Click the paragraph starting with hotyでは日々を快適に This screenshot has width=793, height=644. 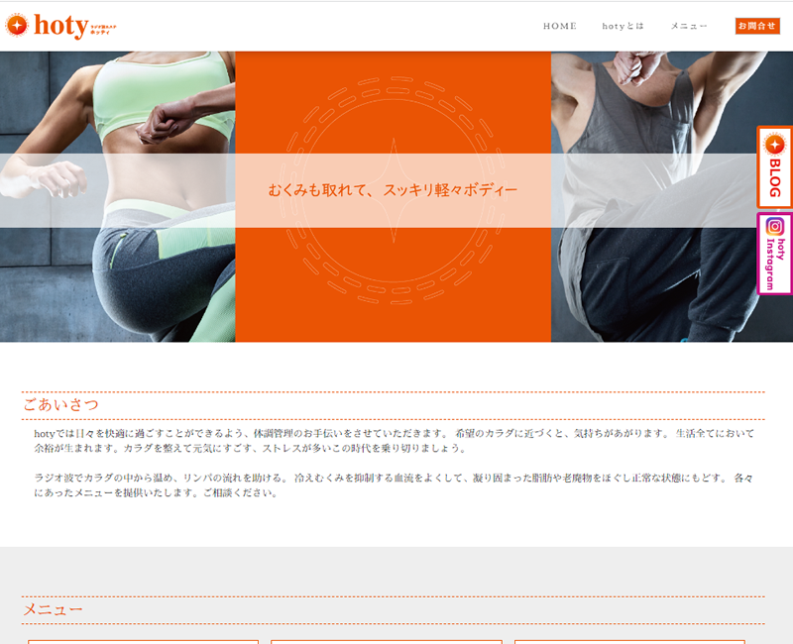pyautogui.click(x=394, y=441)
